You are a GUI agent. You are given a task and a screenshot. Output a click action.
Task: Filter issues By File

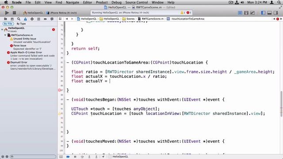(x=8, y=23)
